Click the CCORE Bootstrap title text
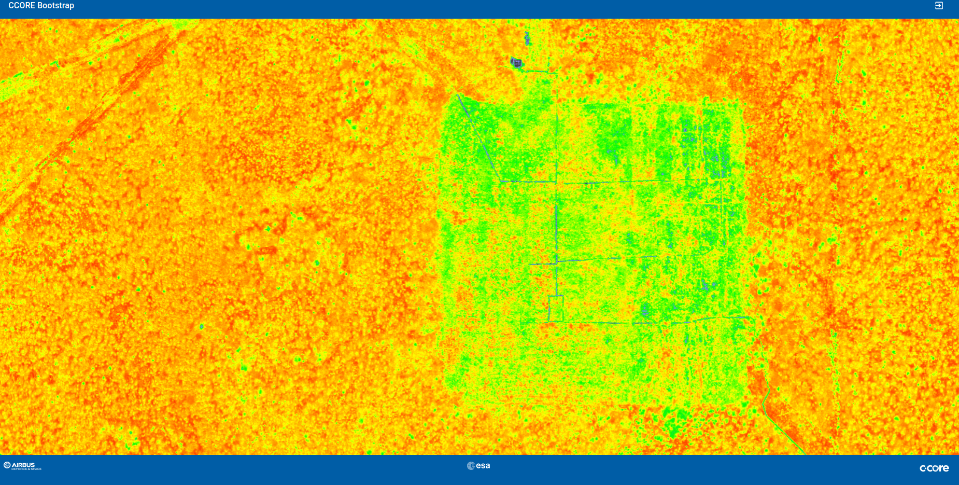This screenshot has width=959, height=485. [x=42, y=6]
